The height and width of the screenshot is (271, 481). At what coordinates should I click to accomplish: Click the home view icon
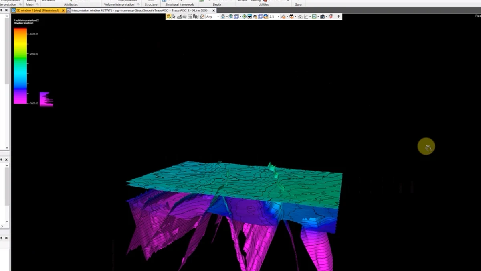(x=222, y=17)
